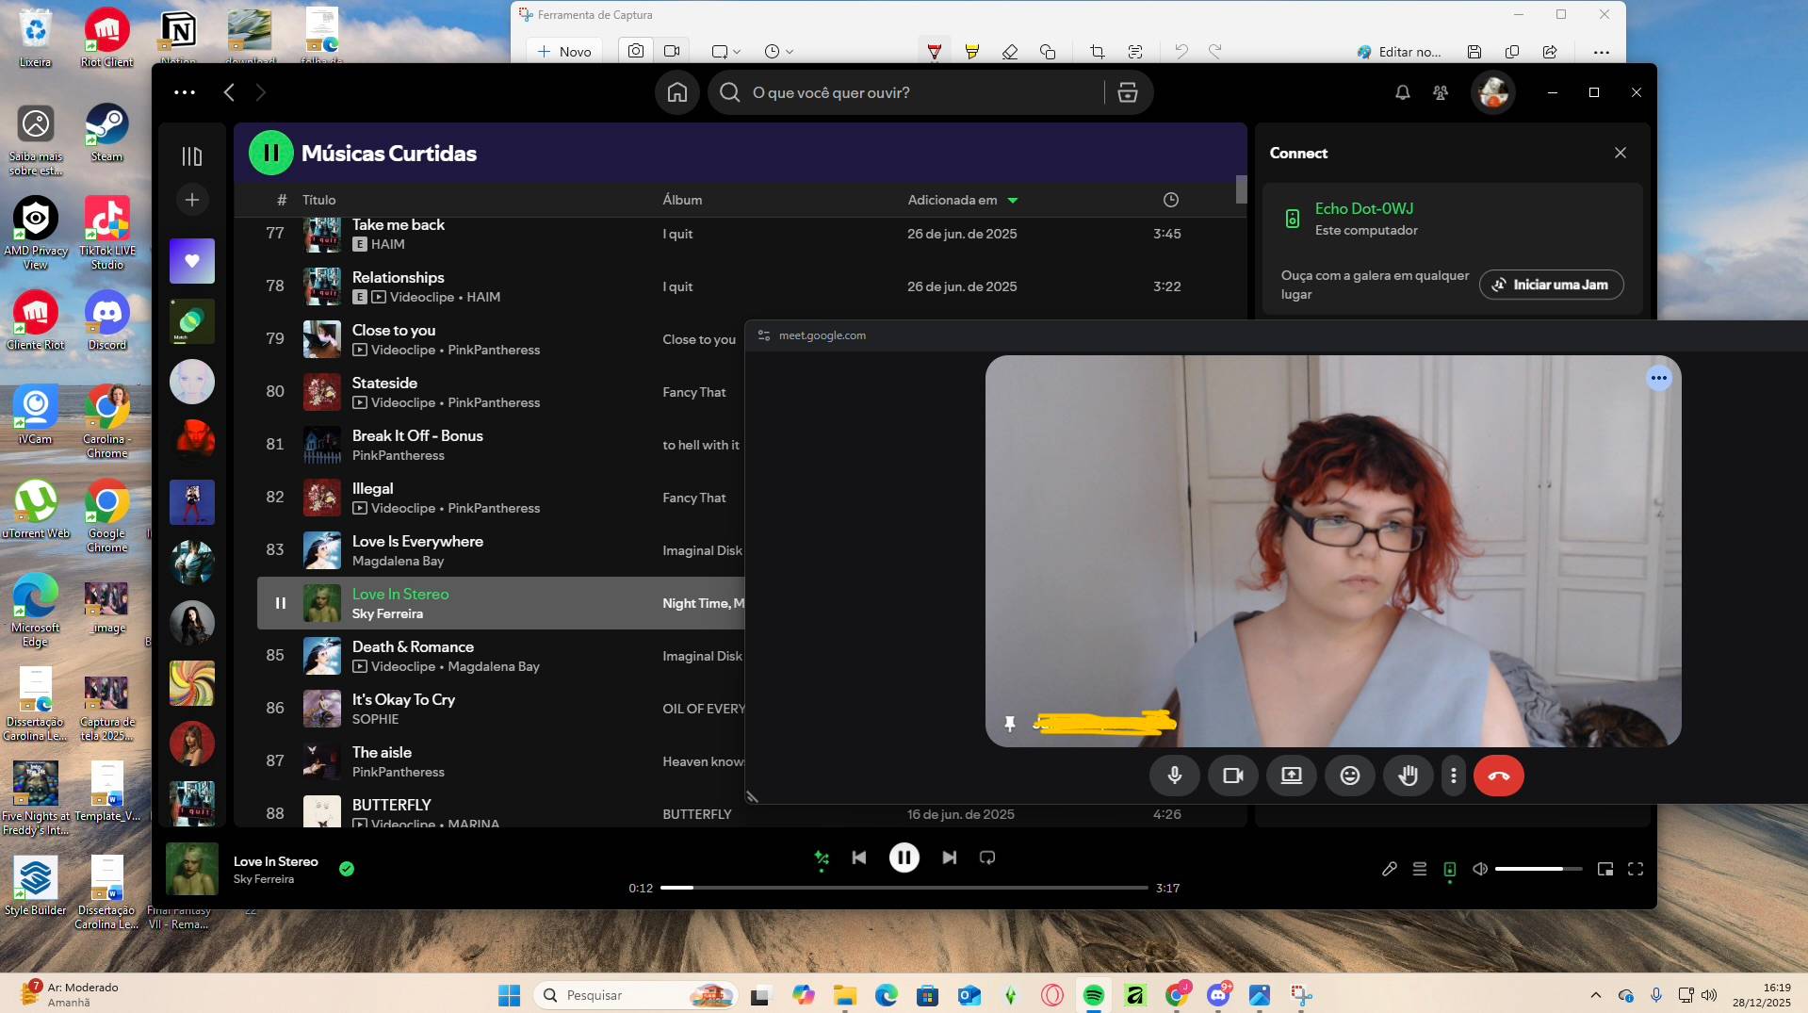Seek in the Love In Stereo progress bar
The image size is (1808, 1013).
click(x=904, y=888)
